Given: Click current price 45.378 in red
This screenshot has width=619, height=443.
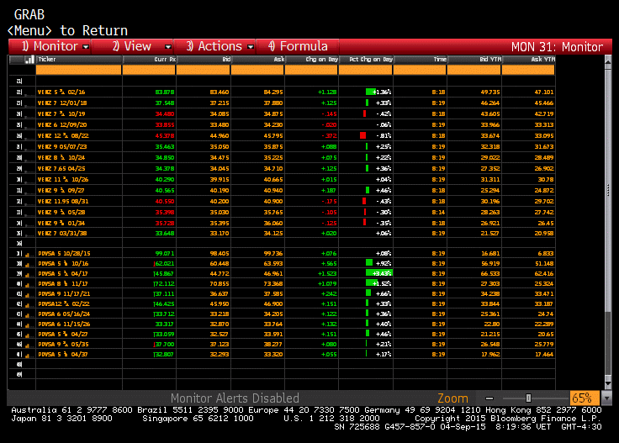Looking at the screenshot, I should [x=165, y=136].
